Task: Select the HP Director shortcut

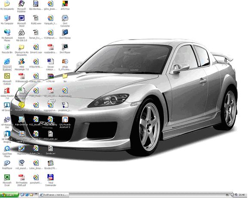Action: 7,105
